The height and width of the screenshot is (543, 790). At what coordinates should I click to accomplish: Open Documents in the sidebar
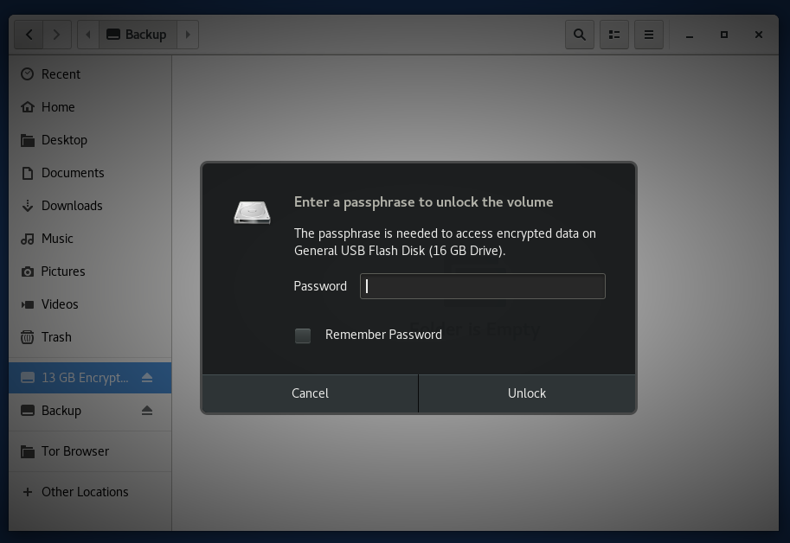[90, 173]
